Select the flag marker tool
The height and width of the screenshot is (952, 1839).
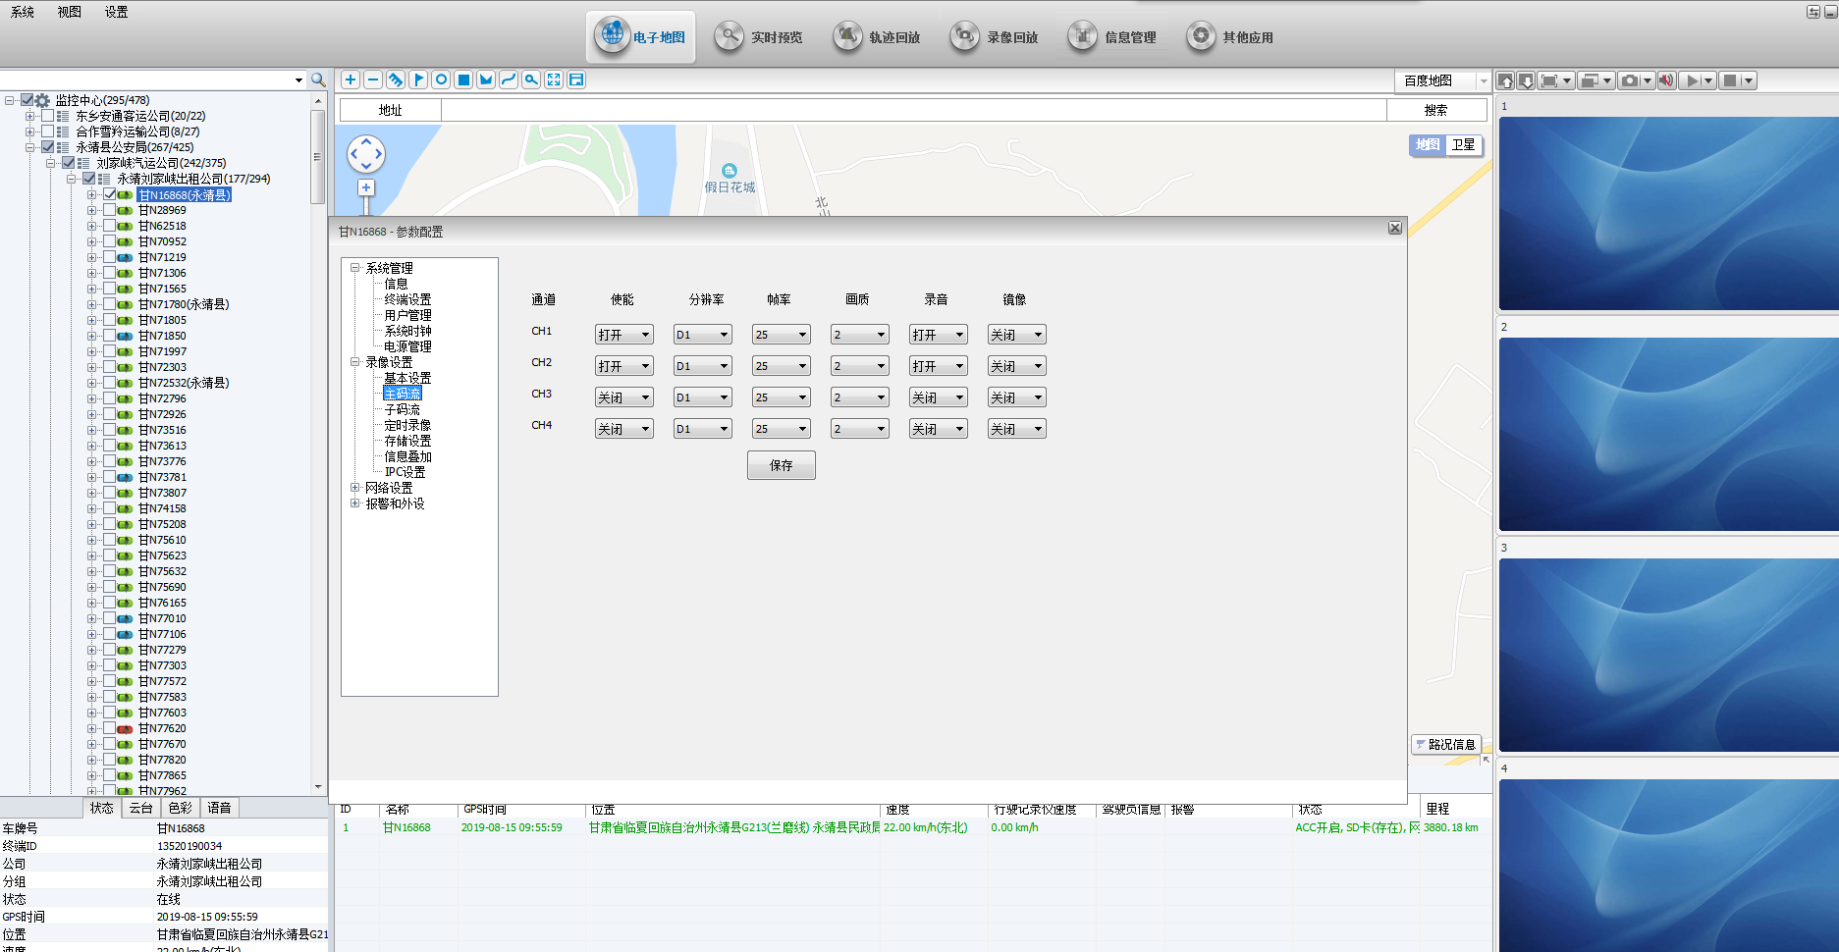(418, 79)
